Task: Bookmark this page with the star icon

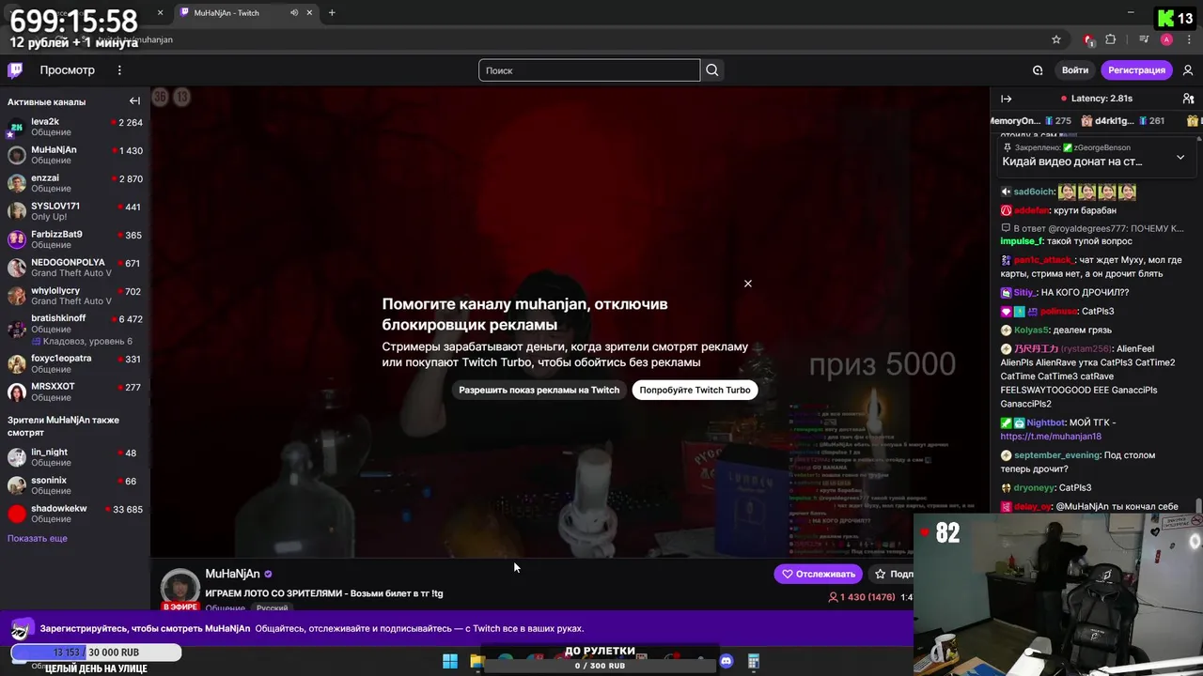Action: point(1056,39)
